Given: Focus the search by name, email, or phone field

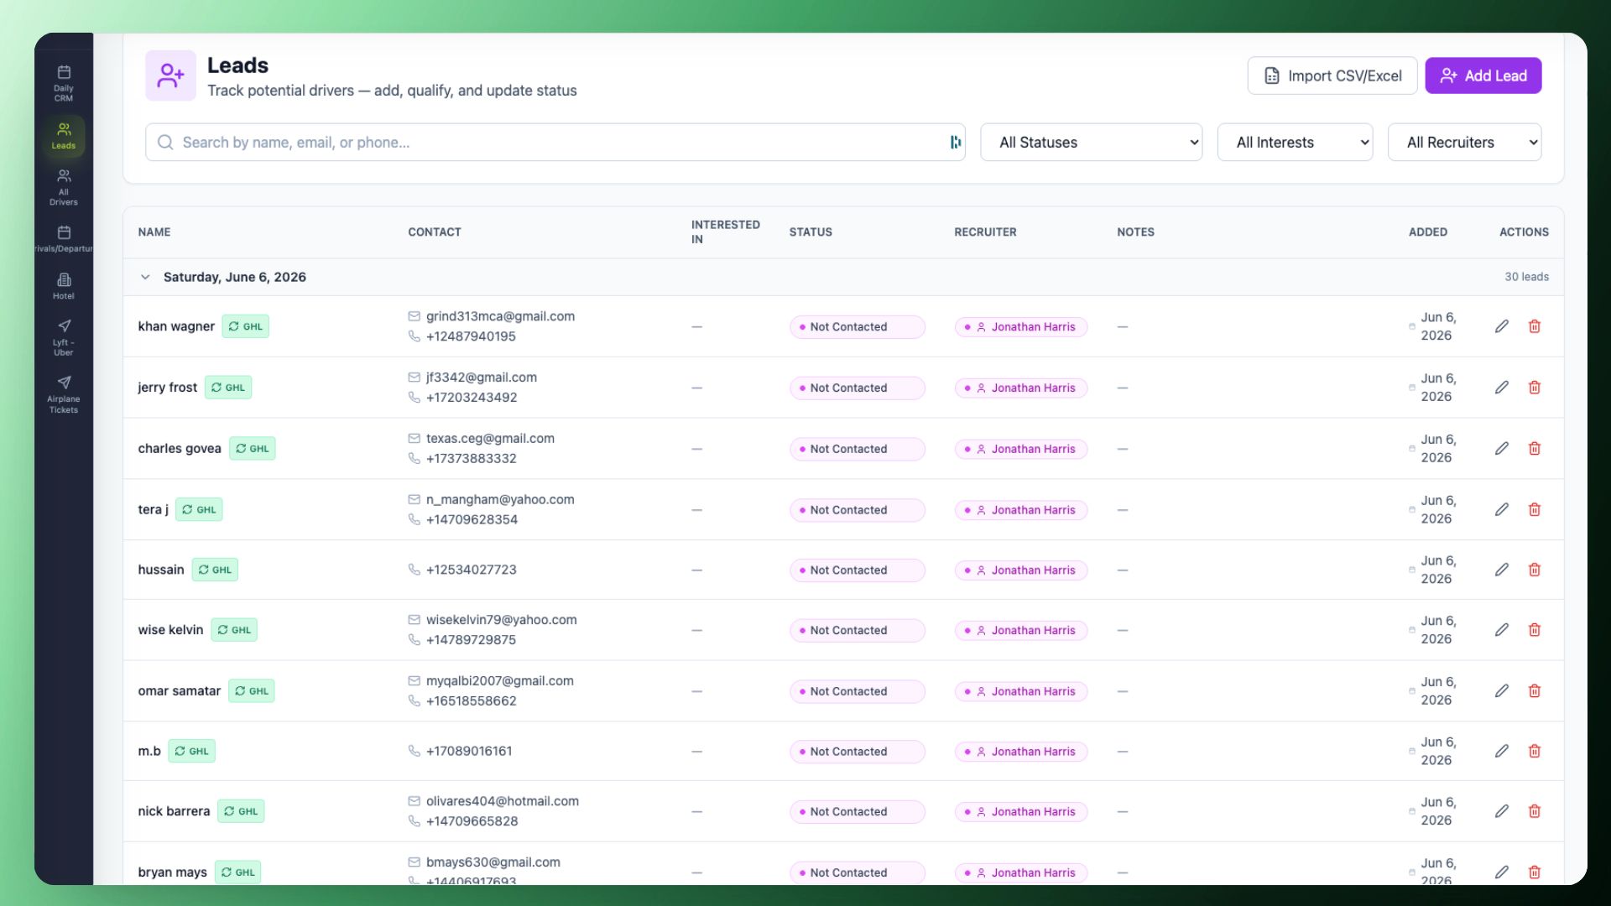Looking at the screenshot, I should click(554, 143).
